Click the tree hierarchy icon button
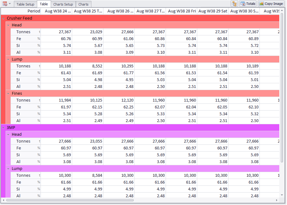 click(234, 4)
